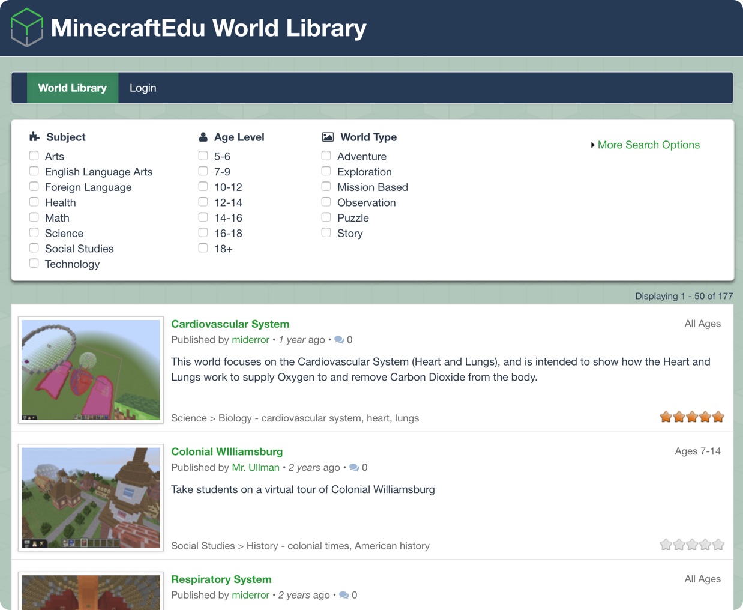Open comments for Cardiovascular System
Screen dimensions: 743x610
[x=340, y=340]
